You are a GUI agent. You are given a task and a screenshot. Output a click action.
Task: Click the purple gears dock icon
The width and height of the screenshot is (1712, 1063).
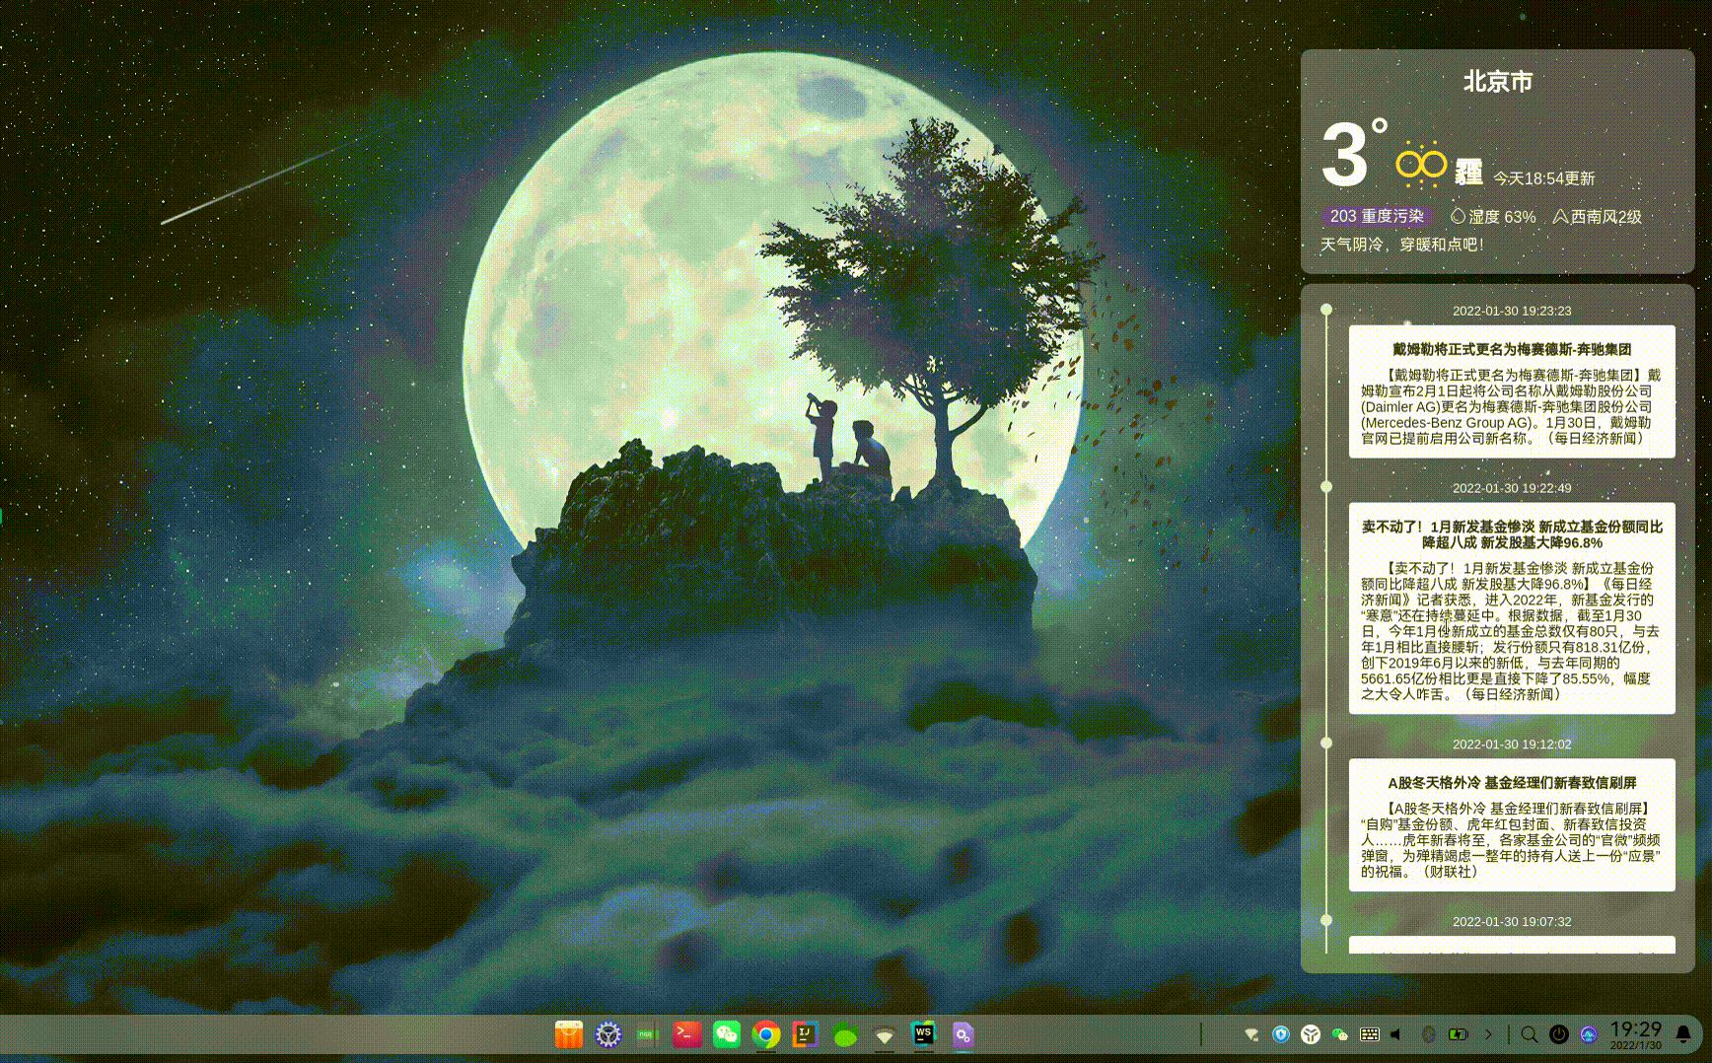pyautogui.click(x=963, y=1034)
